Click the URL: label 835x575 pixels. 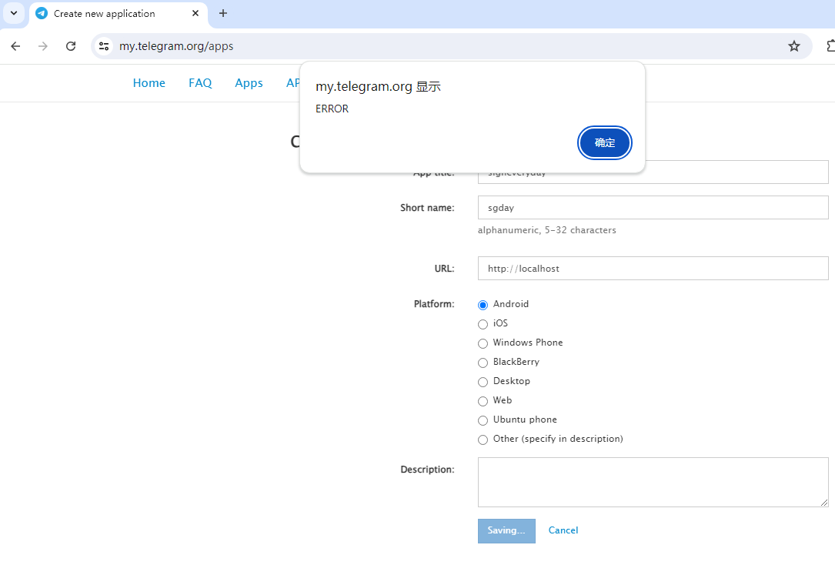point(444,269)
